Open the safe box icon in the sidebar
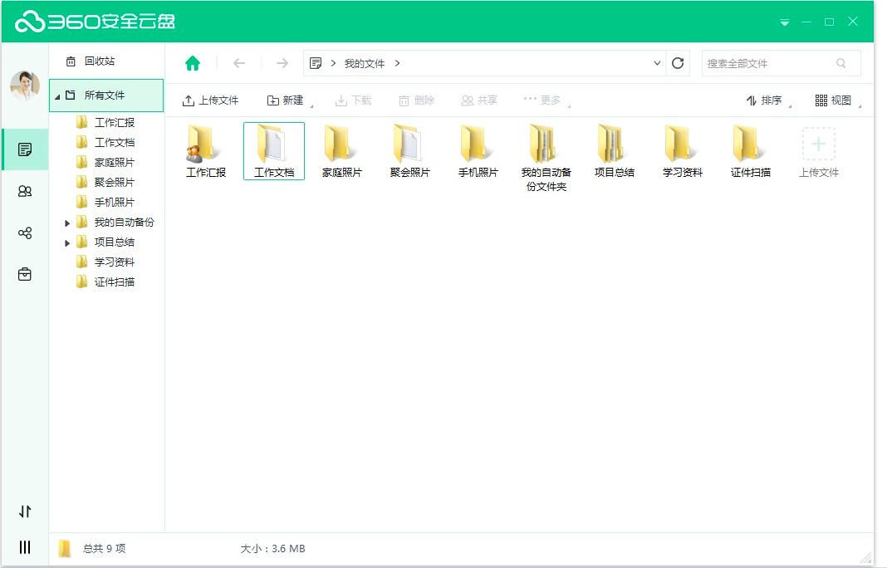Image resolution: width=887 pixels, height=568 pixels. (25, 273)
